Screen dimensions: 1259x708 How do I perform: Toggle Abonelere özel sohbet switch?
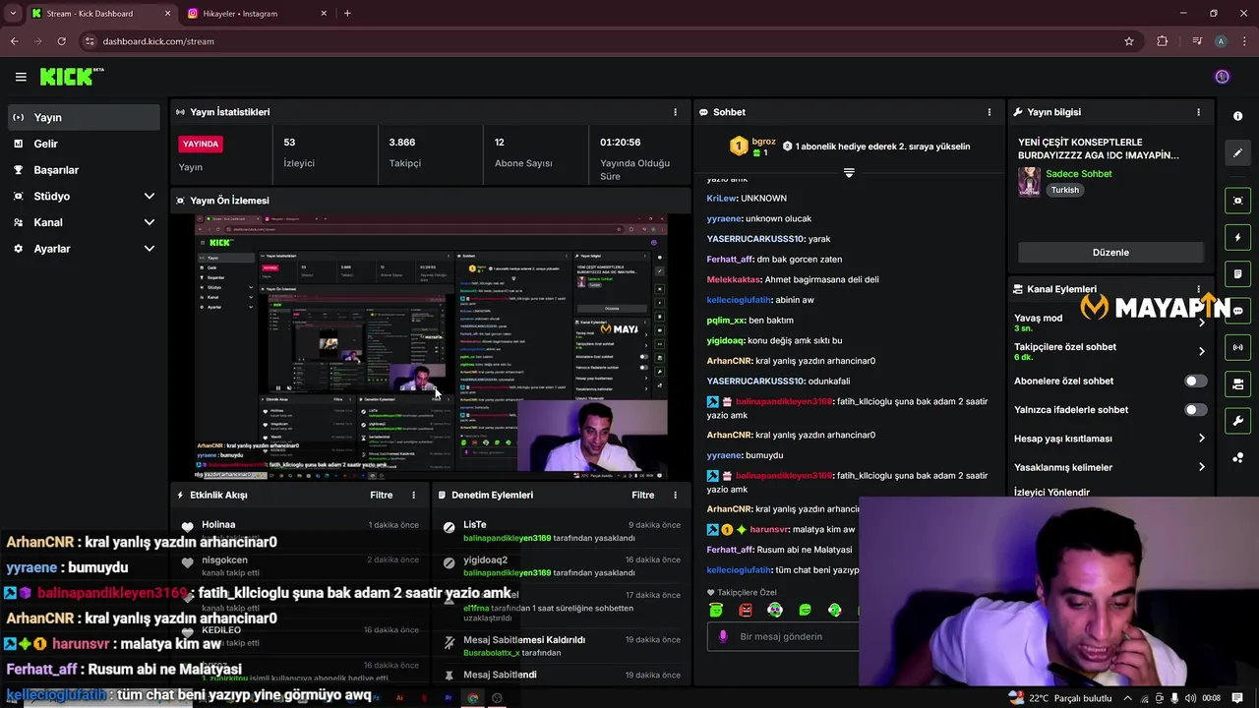coord(1195,381)
